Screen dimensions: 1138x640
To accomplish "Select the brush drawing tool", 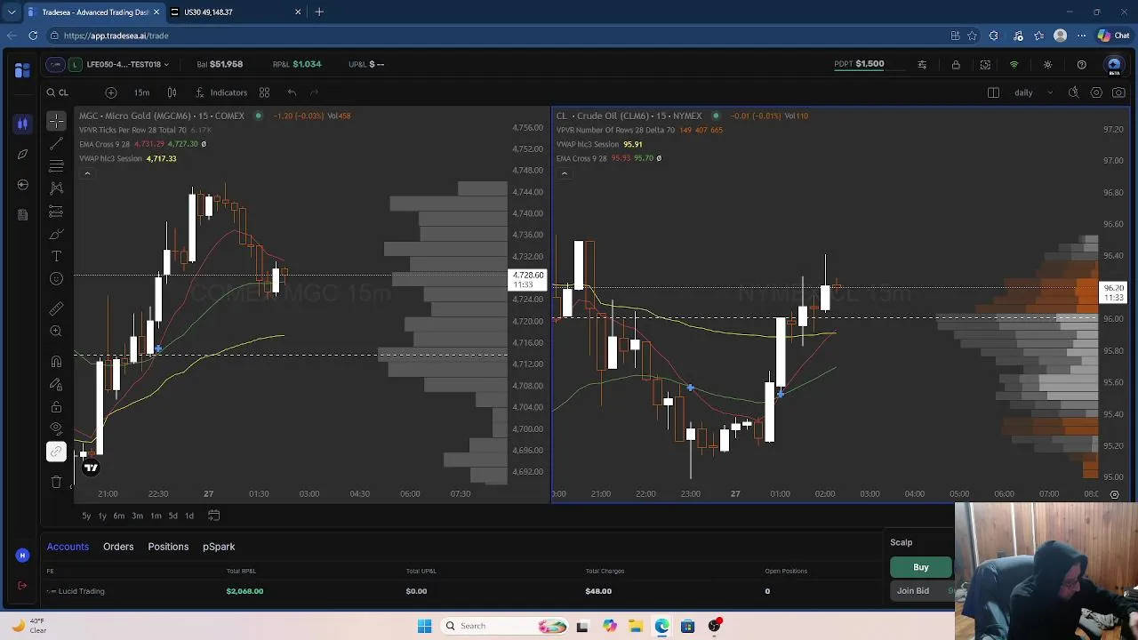I will 56,235.
